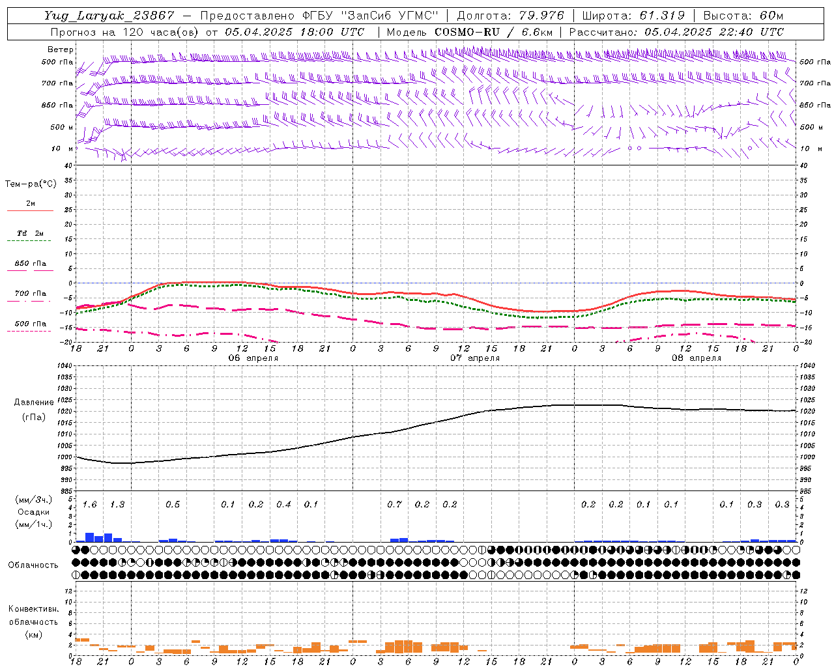Image resolution: width=834 pixels, height=667 pixels.
Task: Click the Td 2м dew point legend entry
Action: [x=30, y=233]
